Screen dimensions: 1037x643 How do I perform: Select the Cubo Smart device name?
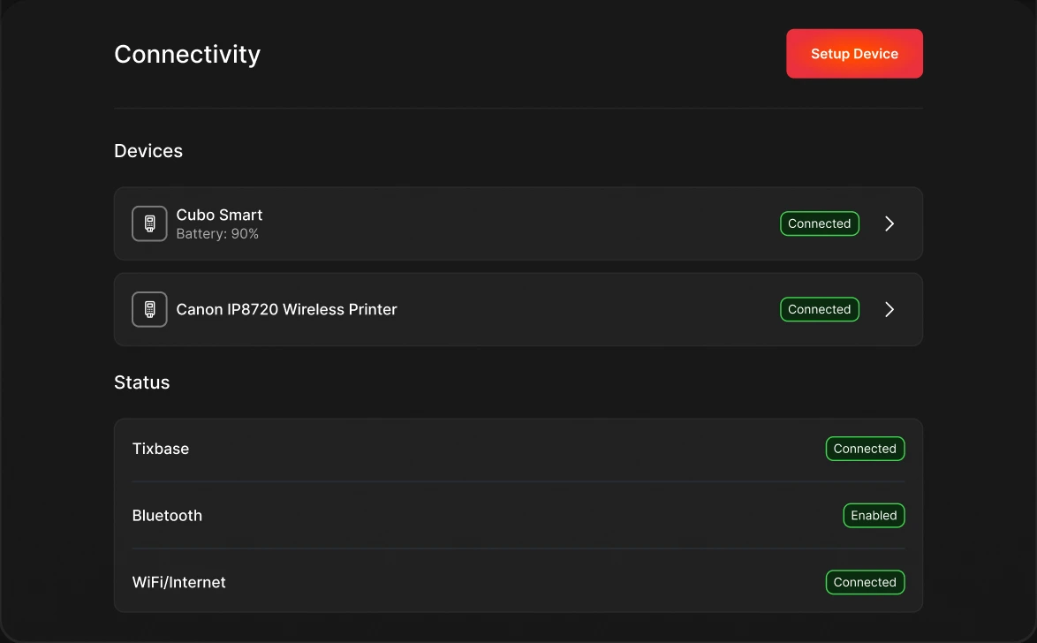tap(219, 215)
